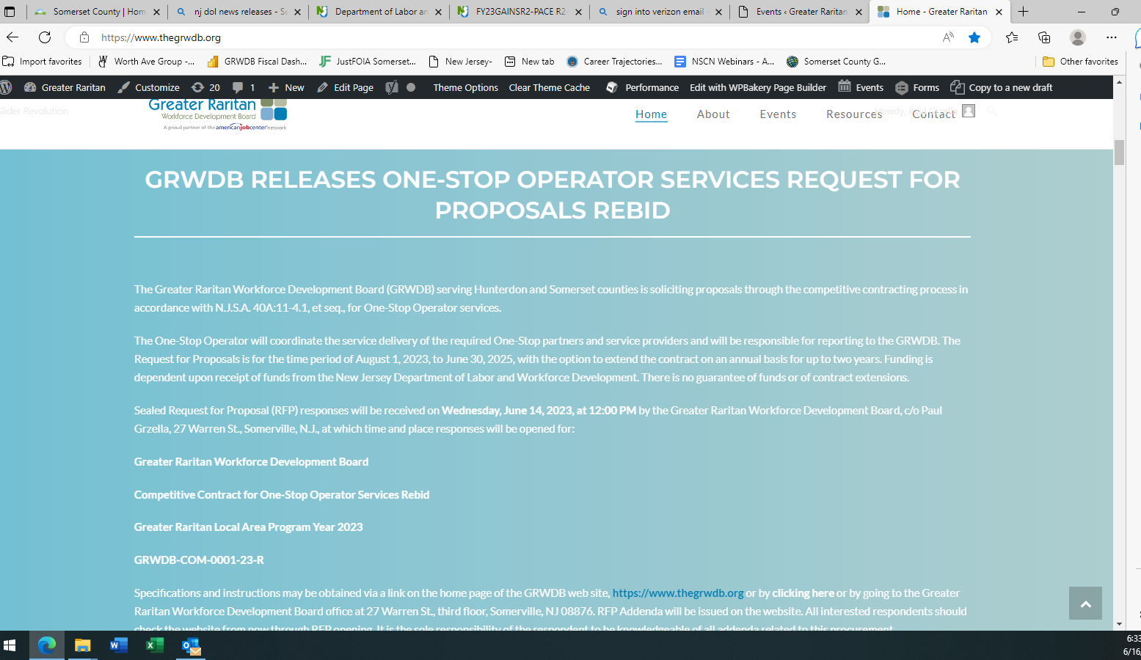This screenshot has height=660, width=1141.
Task: Click the URL address bar field
Action: (514, 37)
